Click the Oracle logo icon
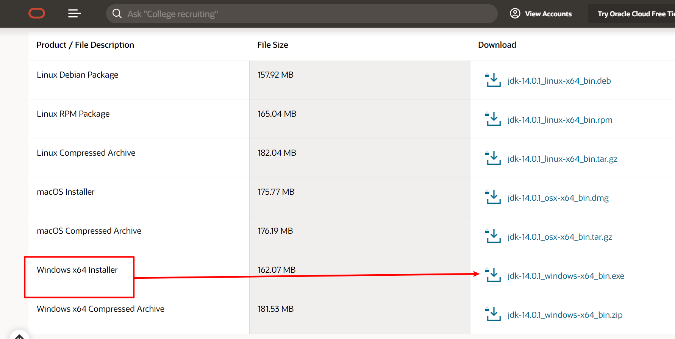 coord(37,14)
